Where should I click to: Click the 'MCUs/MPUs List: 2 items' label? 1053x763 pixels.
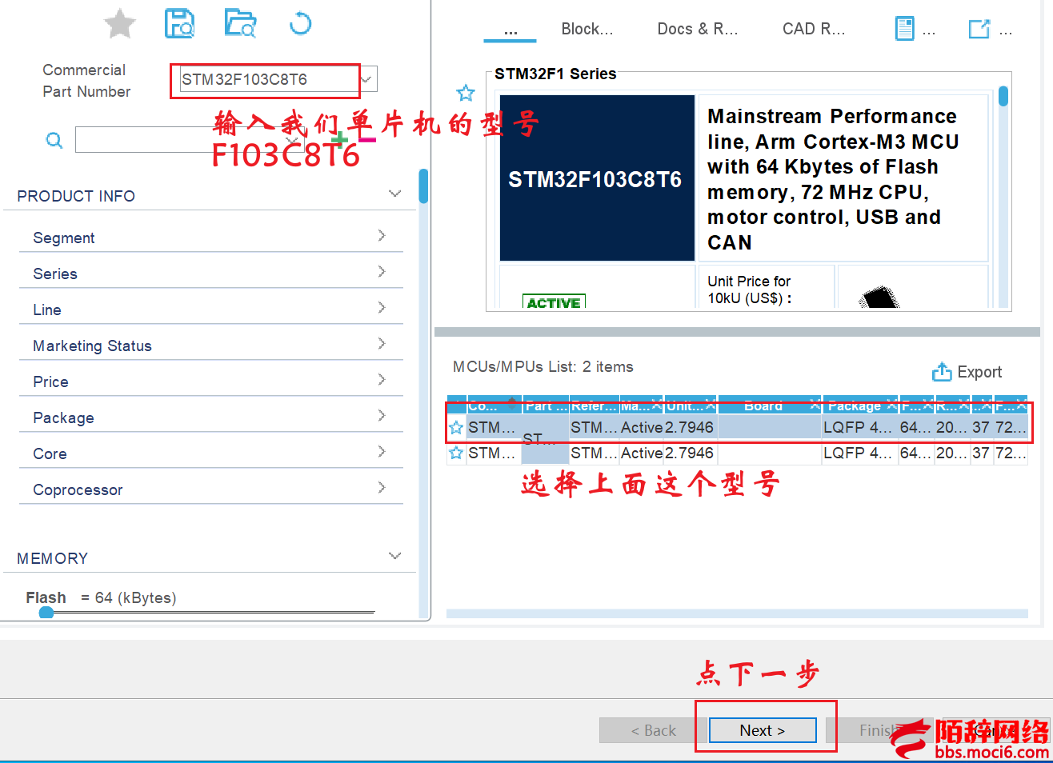coord(543,367)
